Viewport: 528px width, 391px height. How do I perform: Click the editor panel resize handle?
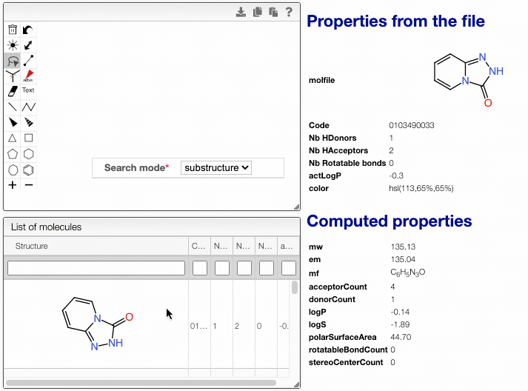point(296,207)
